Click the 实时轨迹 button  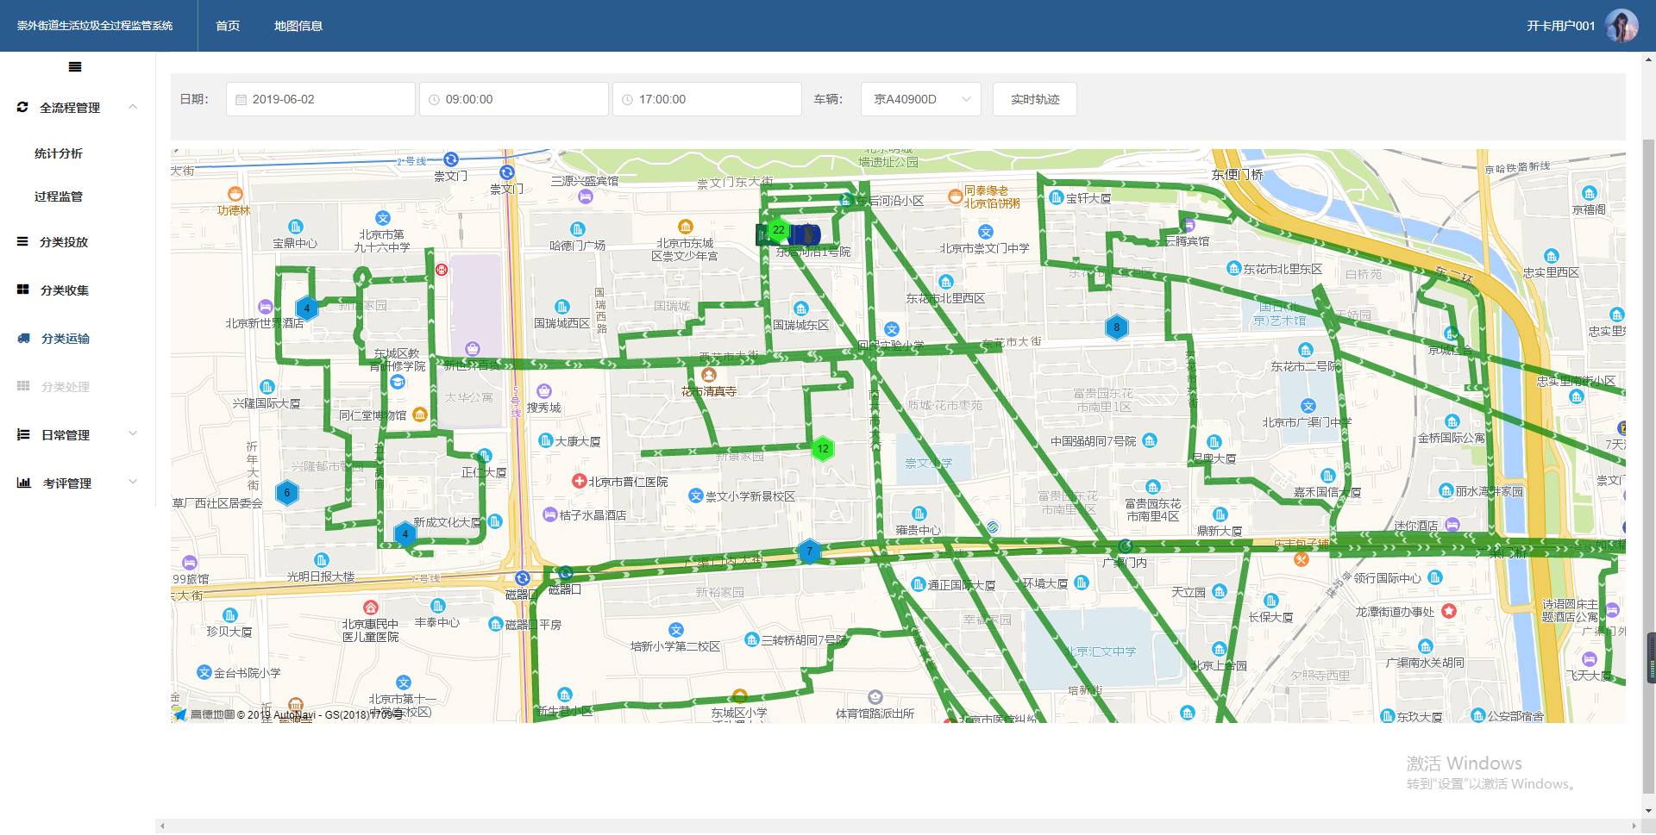pos(1034,99)
